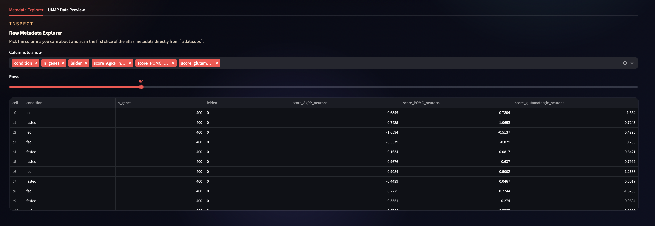
Task: Click the glutamatergic score 0.7243
Action: click(575, 123)
